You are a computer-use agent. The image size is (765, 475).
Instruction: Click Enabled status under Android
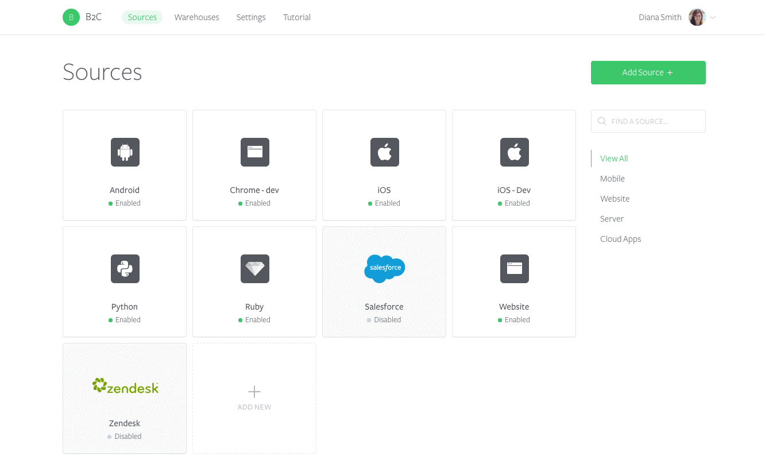(x=125, y=203)
